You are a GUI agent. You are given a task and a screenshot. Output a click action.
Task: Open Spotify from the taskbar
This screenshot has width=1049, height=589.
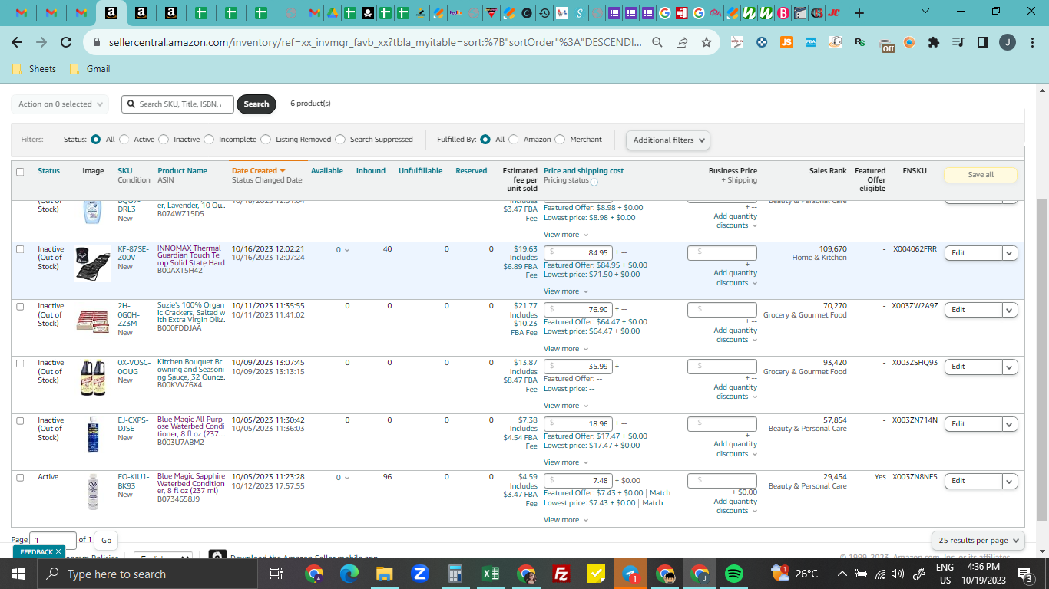coord(734,574)
